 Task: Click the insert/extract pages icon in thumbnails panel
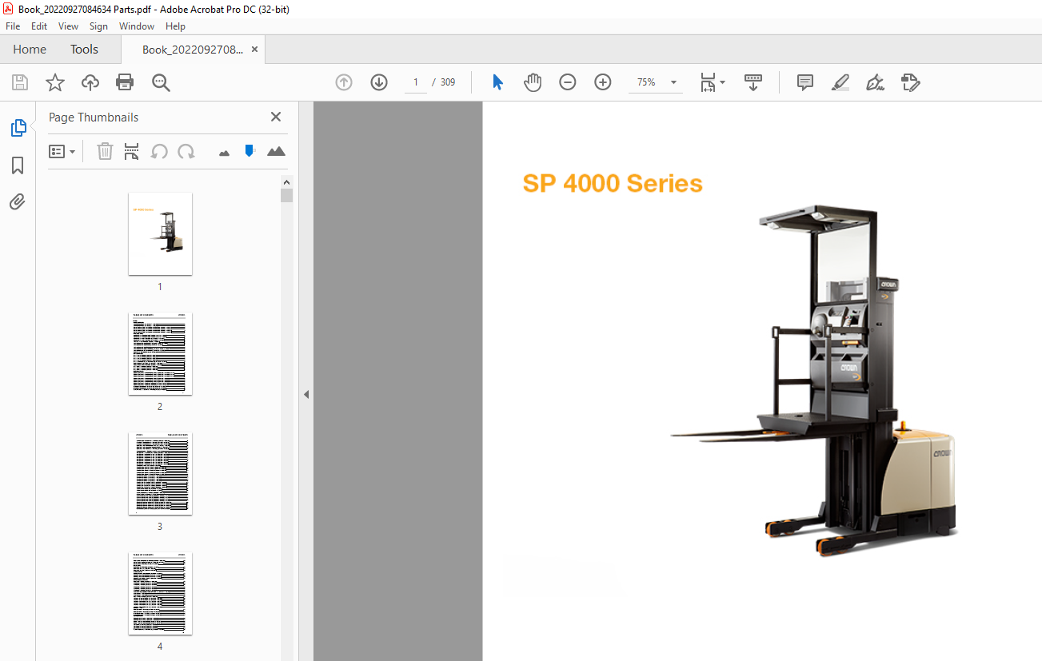[132, 151]
